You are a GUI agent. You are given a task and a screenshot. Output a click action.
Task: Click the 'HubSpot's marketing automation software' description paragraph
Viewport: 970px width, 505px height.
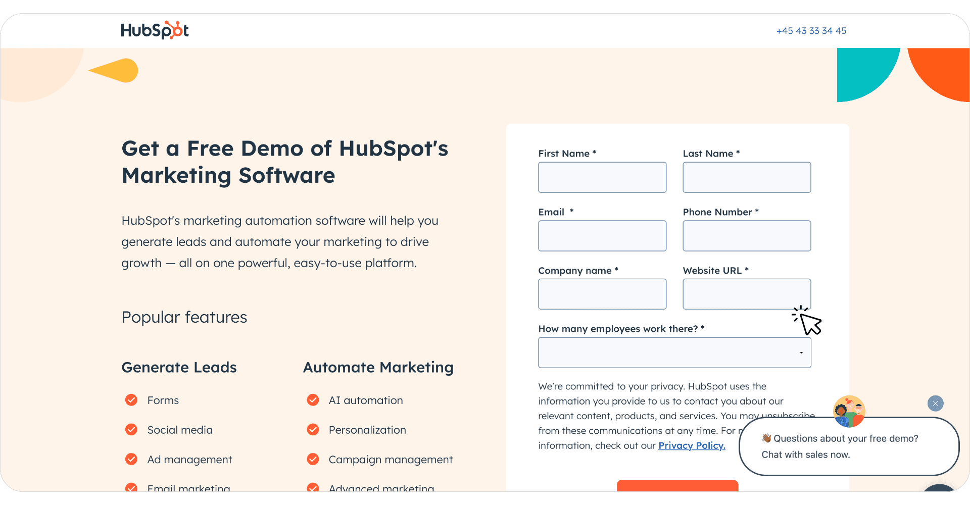pos(280,242)
